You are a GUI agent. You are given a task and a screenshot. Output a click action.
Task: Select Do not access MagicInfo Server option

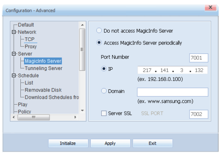pyautogui.click(x=99, y=30)
